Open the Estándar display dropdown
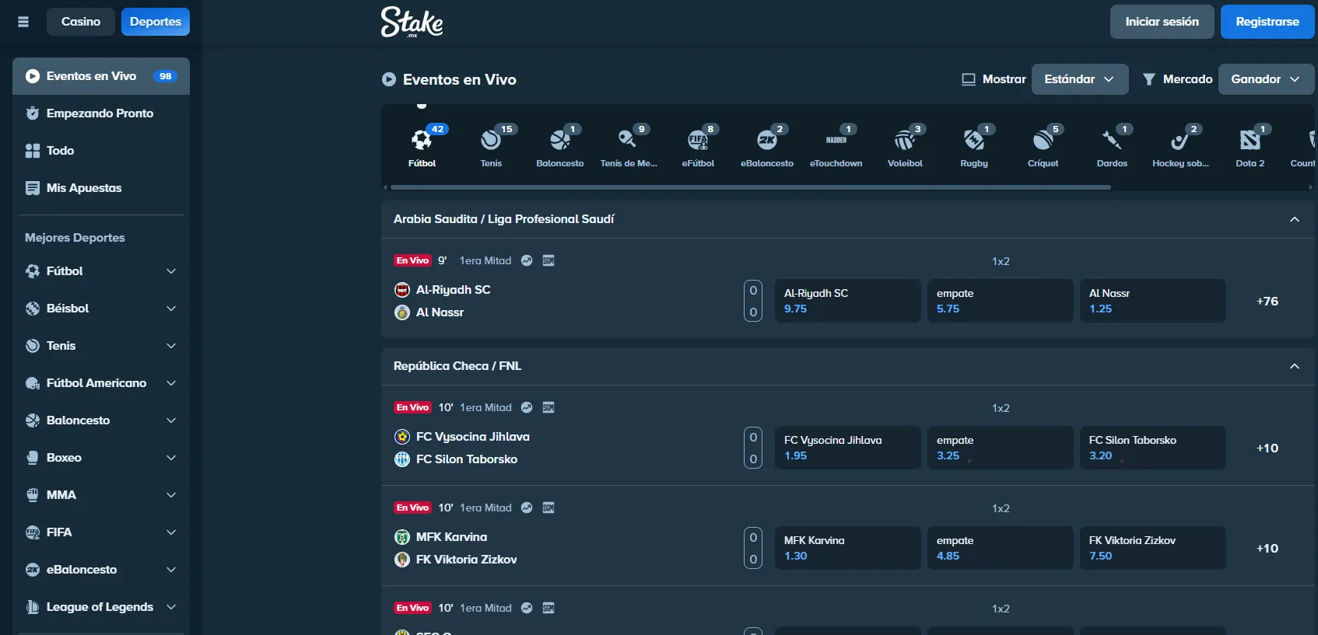Screen dimensions: 1318x635 [x=1080, y=79]
